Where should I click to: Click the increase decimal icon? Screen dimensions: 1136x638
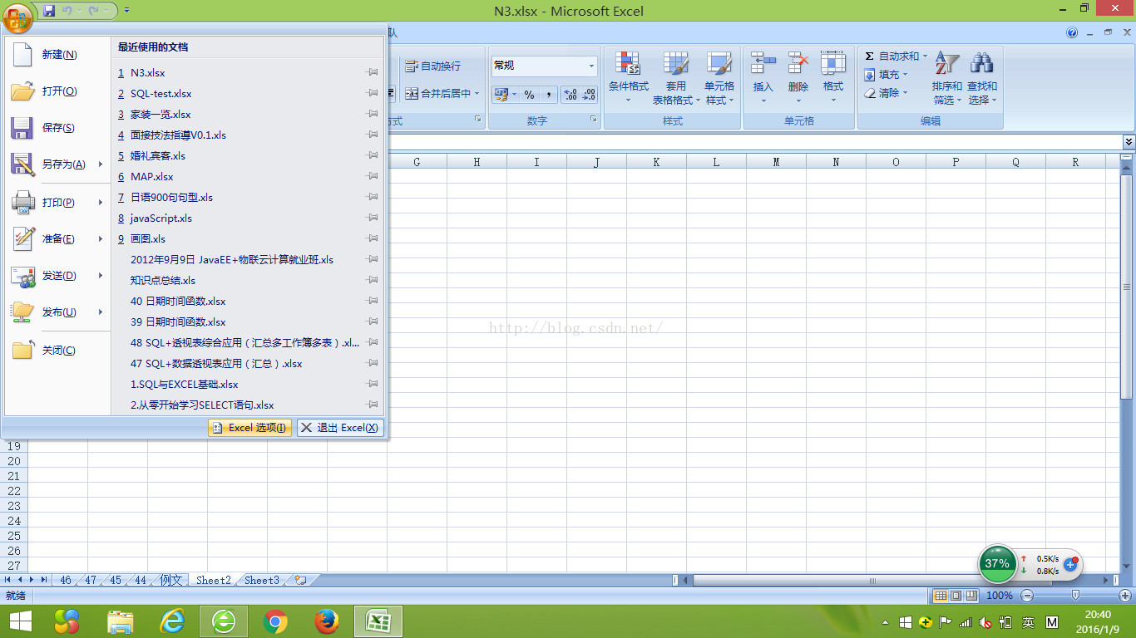[x=570, y=95]
